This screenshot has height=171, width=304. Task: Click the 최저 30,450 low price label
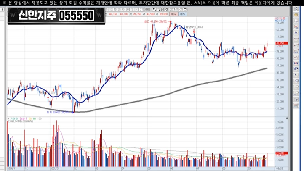tap(58, 112)
